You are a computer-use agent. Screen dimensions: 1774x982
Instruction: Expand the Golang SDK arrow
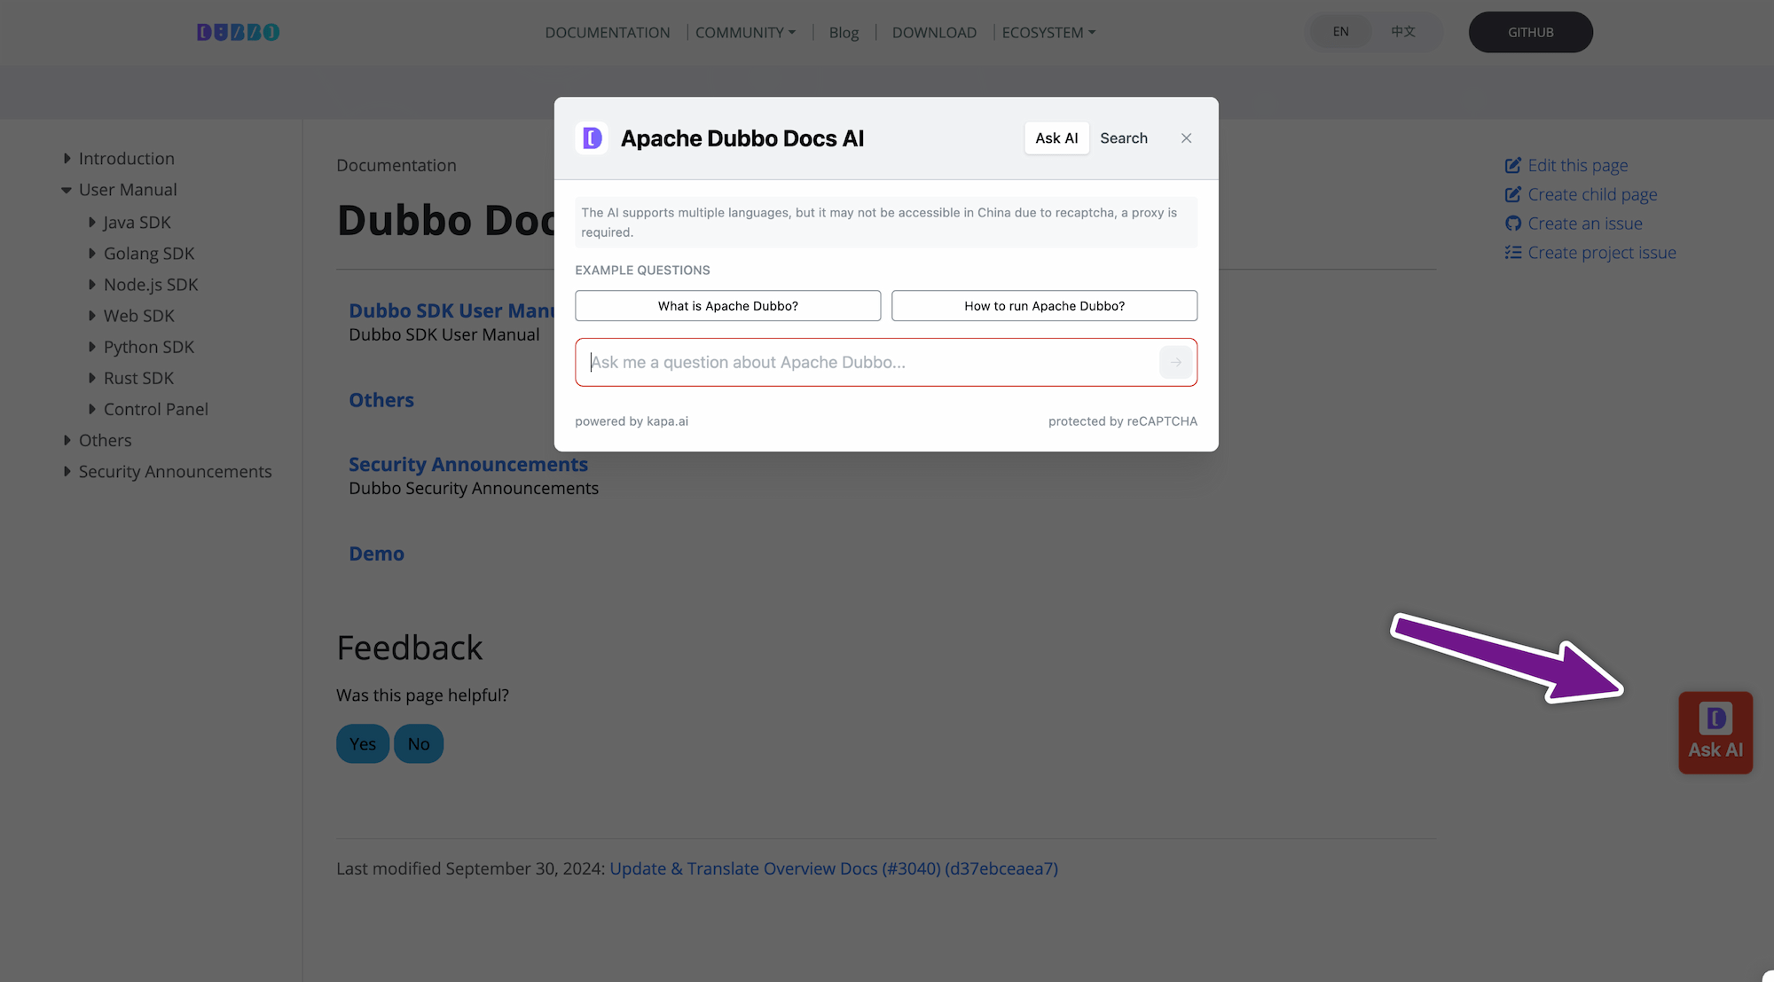(x=91, y=254)
